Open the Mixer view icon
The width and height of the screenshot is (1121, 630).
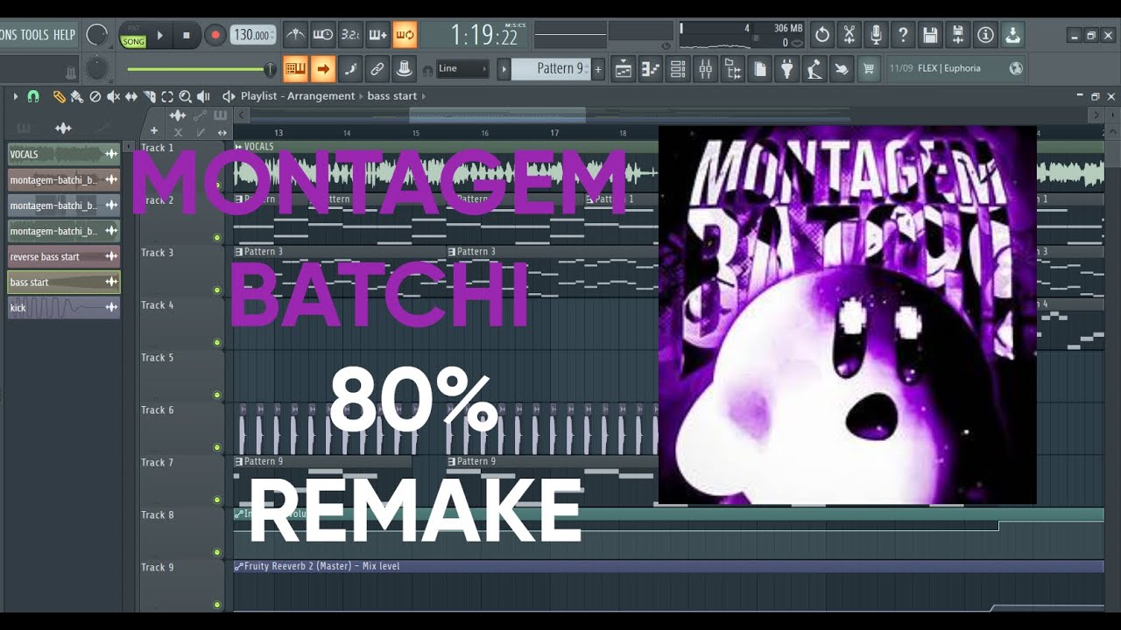click(705, 68)
